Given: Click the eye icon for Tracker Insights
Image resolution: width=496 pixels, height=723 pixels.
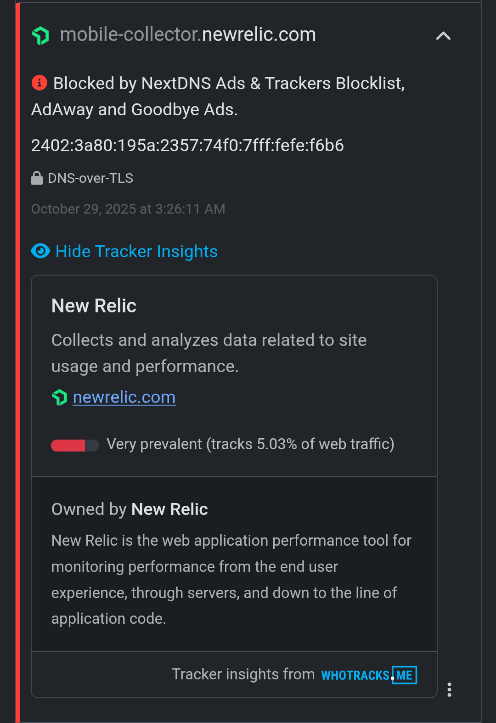Looking at the screenshot, I should pyautogui.click(x=40, y=251).
